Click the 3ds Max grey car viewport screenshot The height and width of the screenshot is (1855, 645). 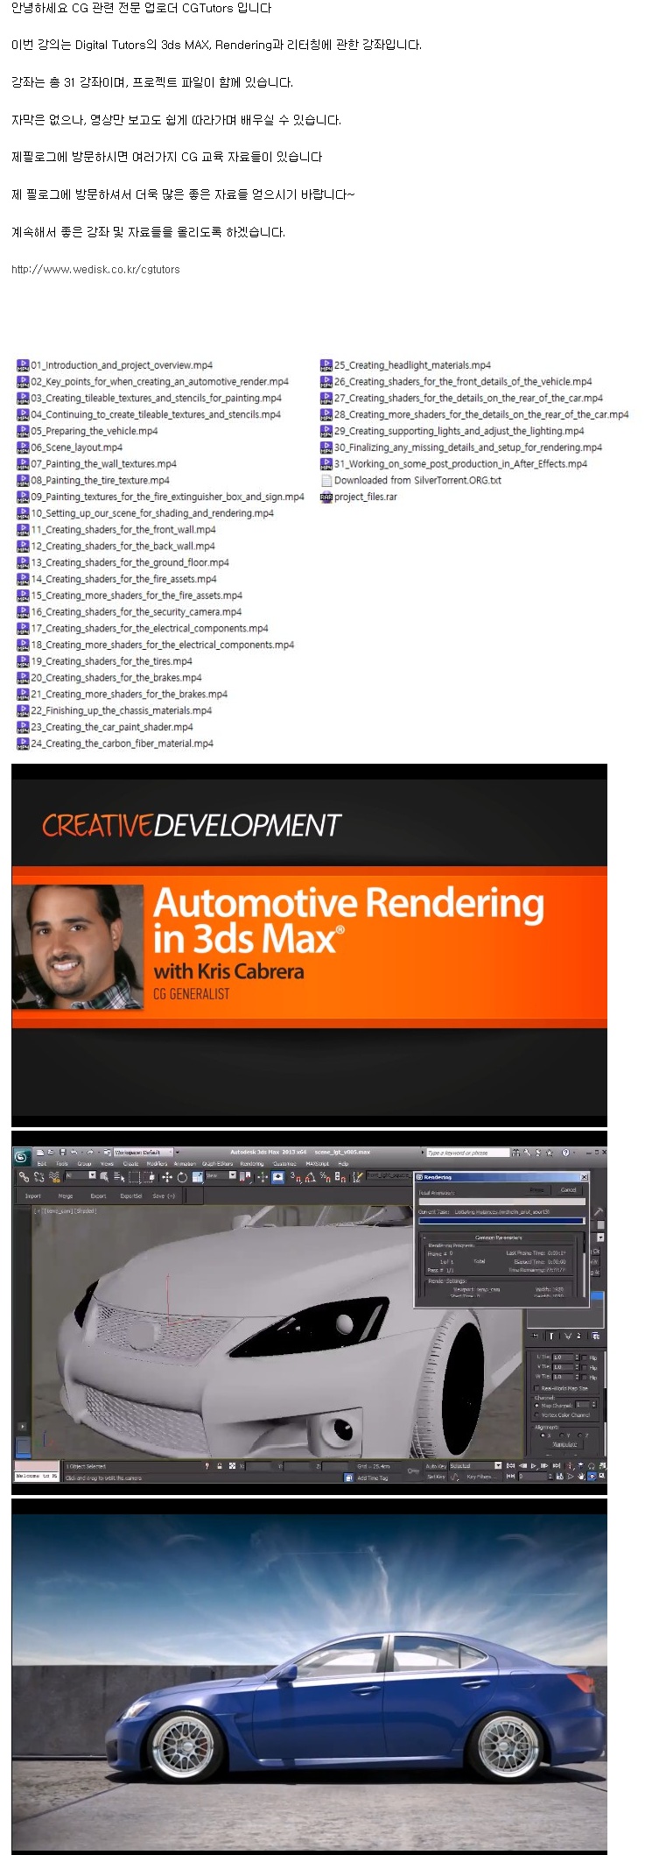[x=309, y=1314]
